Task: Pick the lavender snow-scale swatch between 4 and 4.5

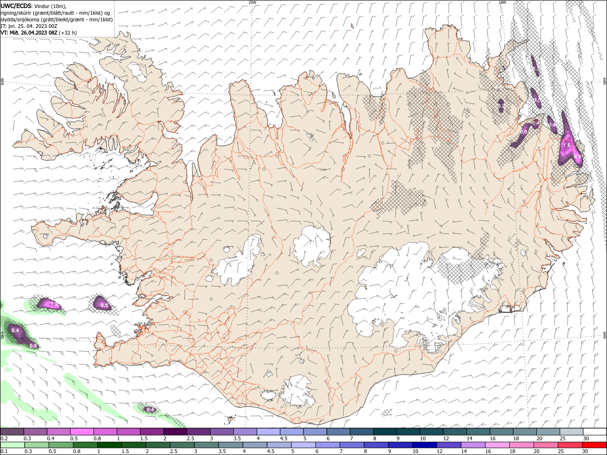Action: pyautogui.click(x=268, y=432)
